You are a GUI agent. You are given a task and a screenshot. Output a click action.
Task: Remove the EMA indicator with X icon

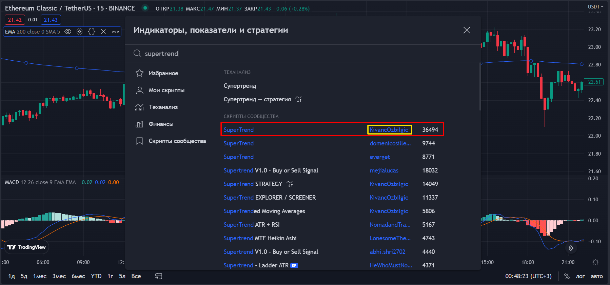[103, 32]
